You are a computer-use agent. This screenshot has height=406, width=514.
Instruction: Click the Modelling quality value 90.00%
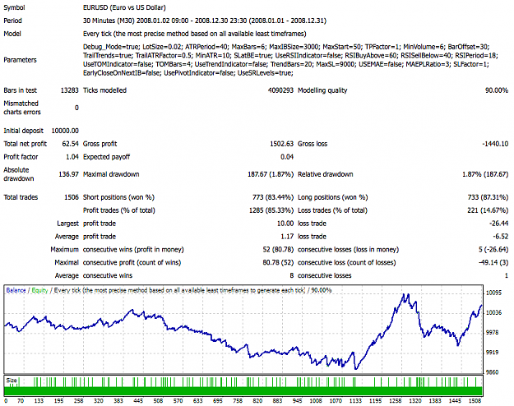(497, 90)
